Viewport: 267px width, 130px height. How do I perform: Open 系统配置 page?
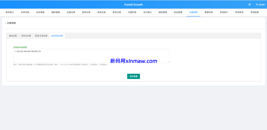click(x=254, y=12)
